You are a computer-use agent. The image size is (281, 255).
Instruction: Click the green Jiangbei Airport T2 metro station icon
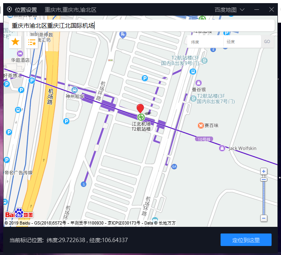tap(141, 117)
